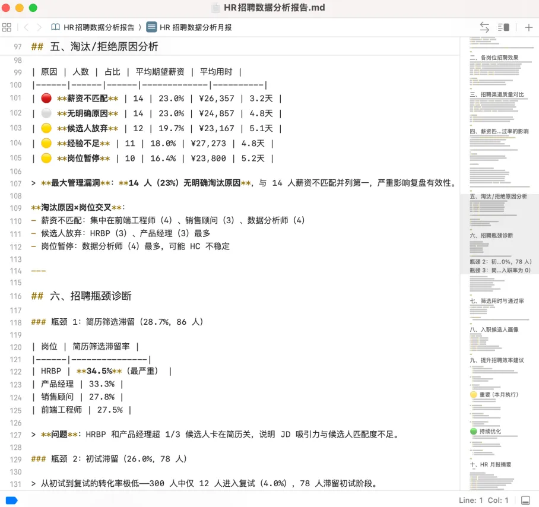Open HR 招聘数据分析月报 breadcrumb
The image size is (539, 507).
(195, 27)
